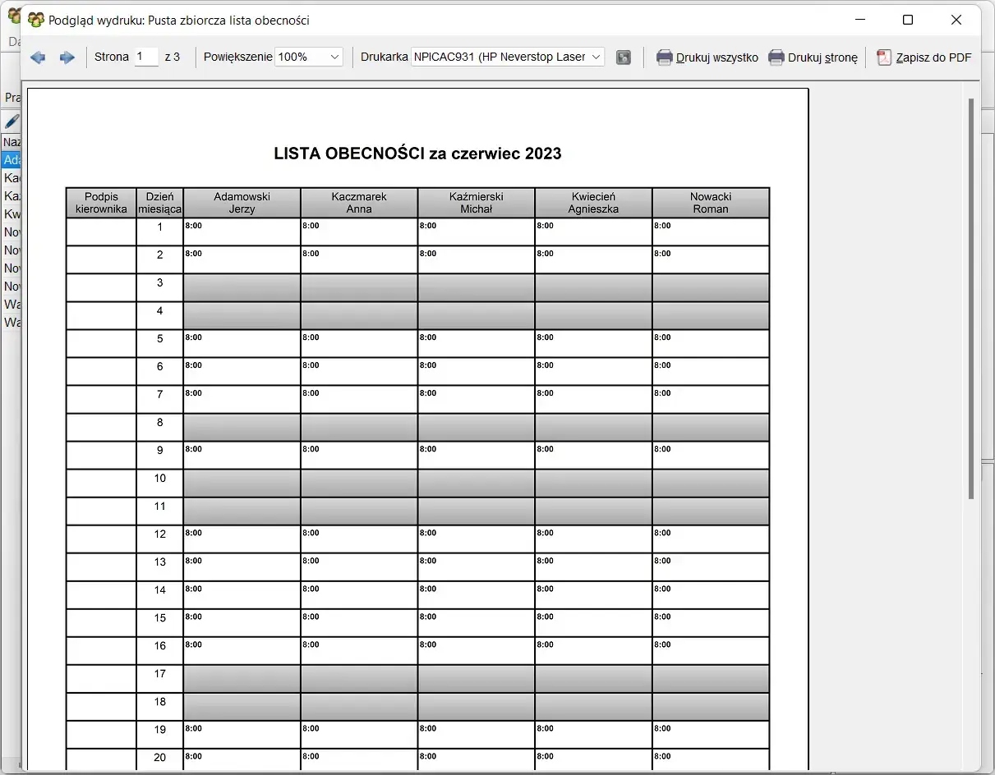995x775 pixels.
Task: Click 8:00 cell for Kwiecień on day 13
Action: [593, 566]
